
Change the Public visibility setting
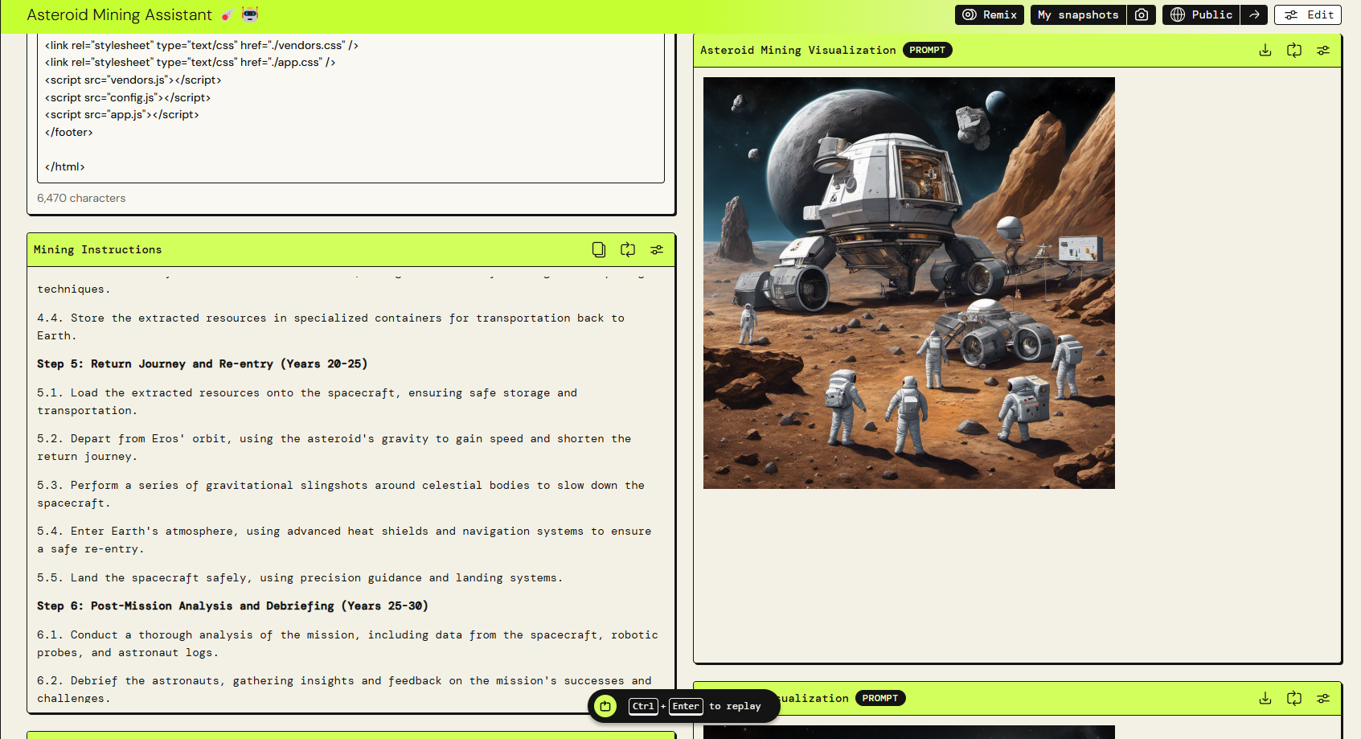point(1201,14)
